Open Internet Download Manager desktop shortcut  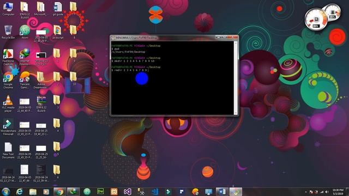click(25, 57)
